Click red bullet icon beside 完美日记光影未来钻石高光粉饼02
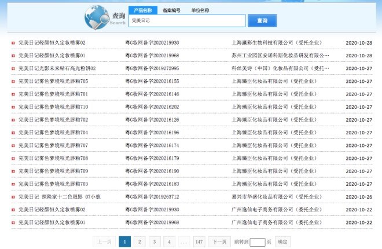 coord(13,68)
